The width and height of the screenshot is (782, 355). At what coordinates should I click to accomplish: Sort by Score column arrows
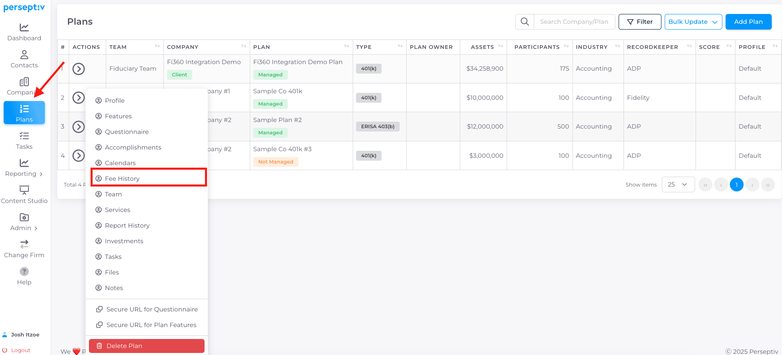click(729, 46)
